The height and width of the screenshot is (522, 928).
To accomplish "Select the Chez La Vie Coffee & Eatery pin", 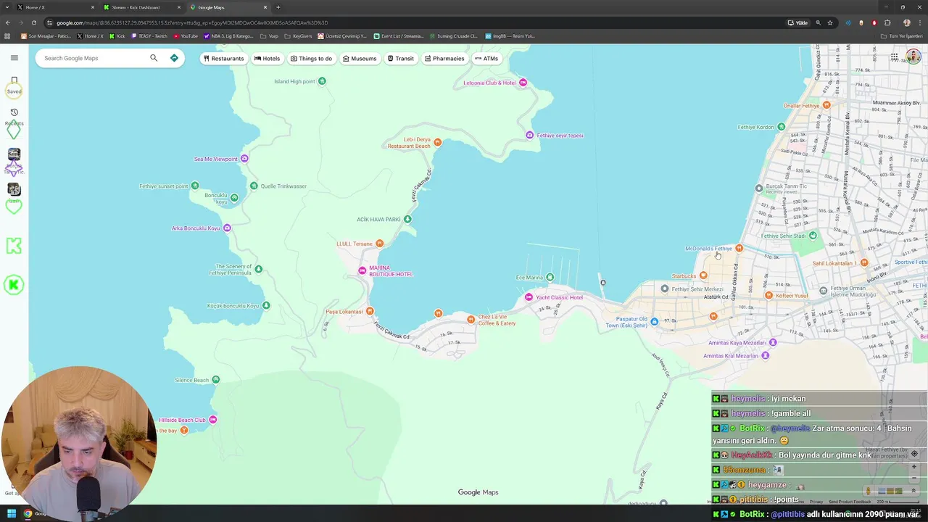I will click(471, 319).
